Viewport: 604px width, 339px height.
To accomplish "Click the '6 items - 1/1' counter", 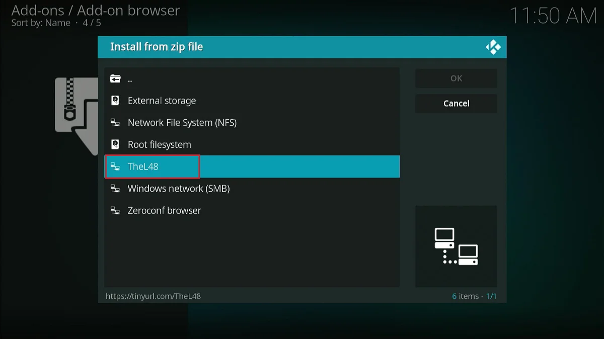I will pos(474,296).
